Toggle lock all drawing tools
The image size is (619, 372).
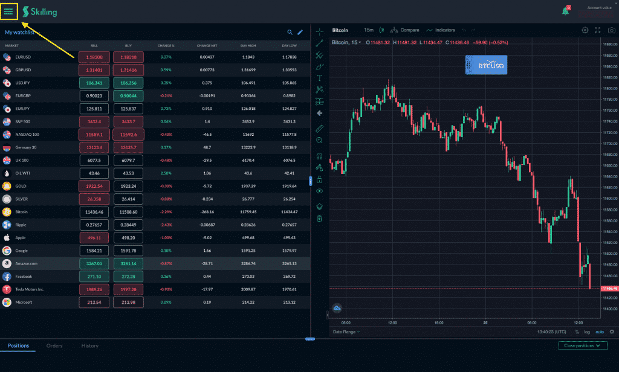(x=320, y=179)
